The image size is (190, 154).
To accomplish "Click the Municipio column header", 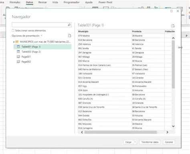I will pos(105,31).
